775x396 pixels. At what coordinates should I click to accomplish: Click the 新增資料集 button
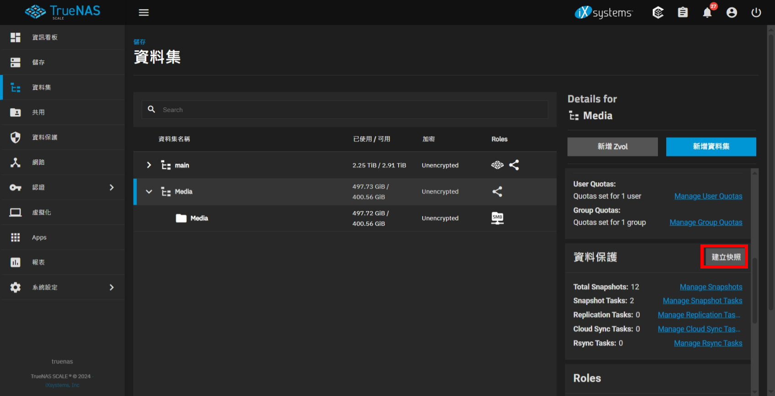[x=711, y=147]
